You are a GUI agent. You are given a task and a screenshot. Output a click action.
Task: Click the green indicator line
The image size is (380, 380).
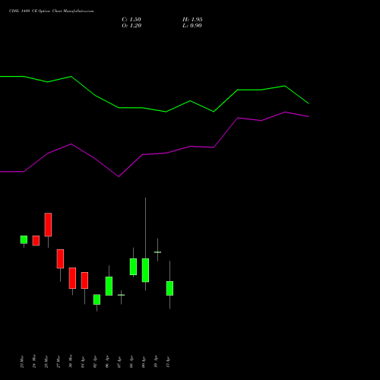154,110
